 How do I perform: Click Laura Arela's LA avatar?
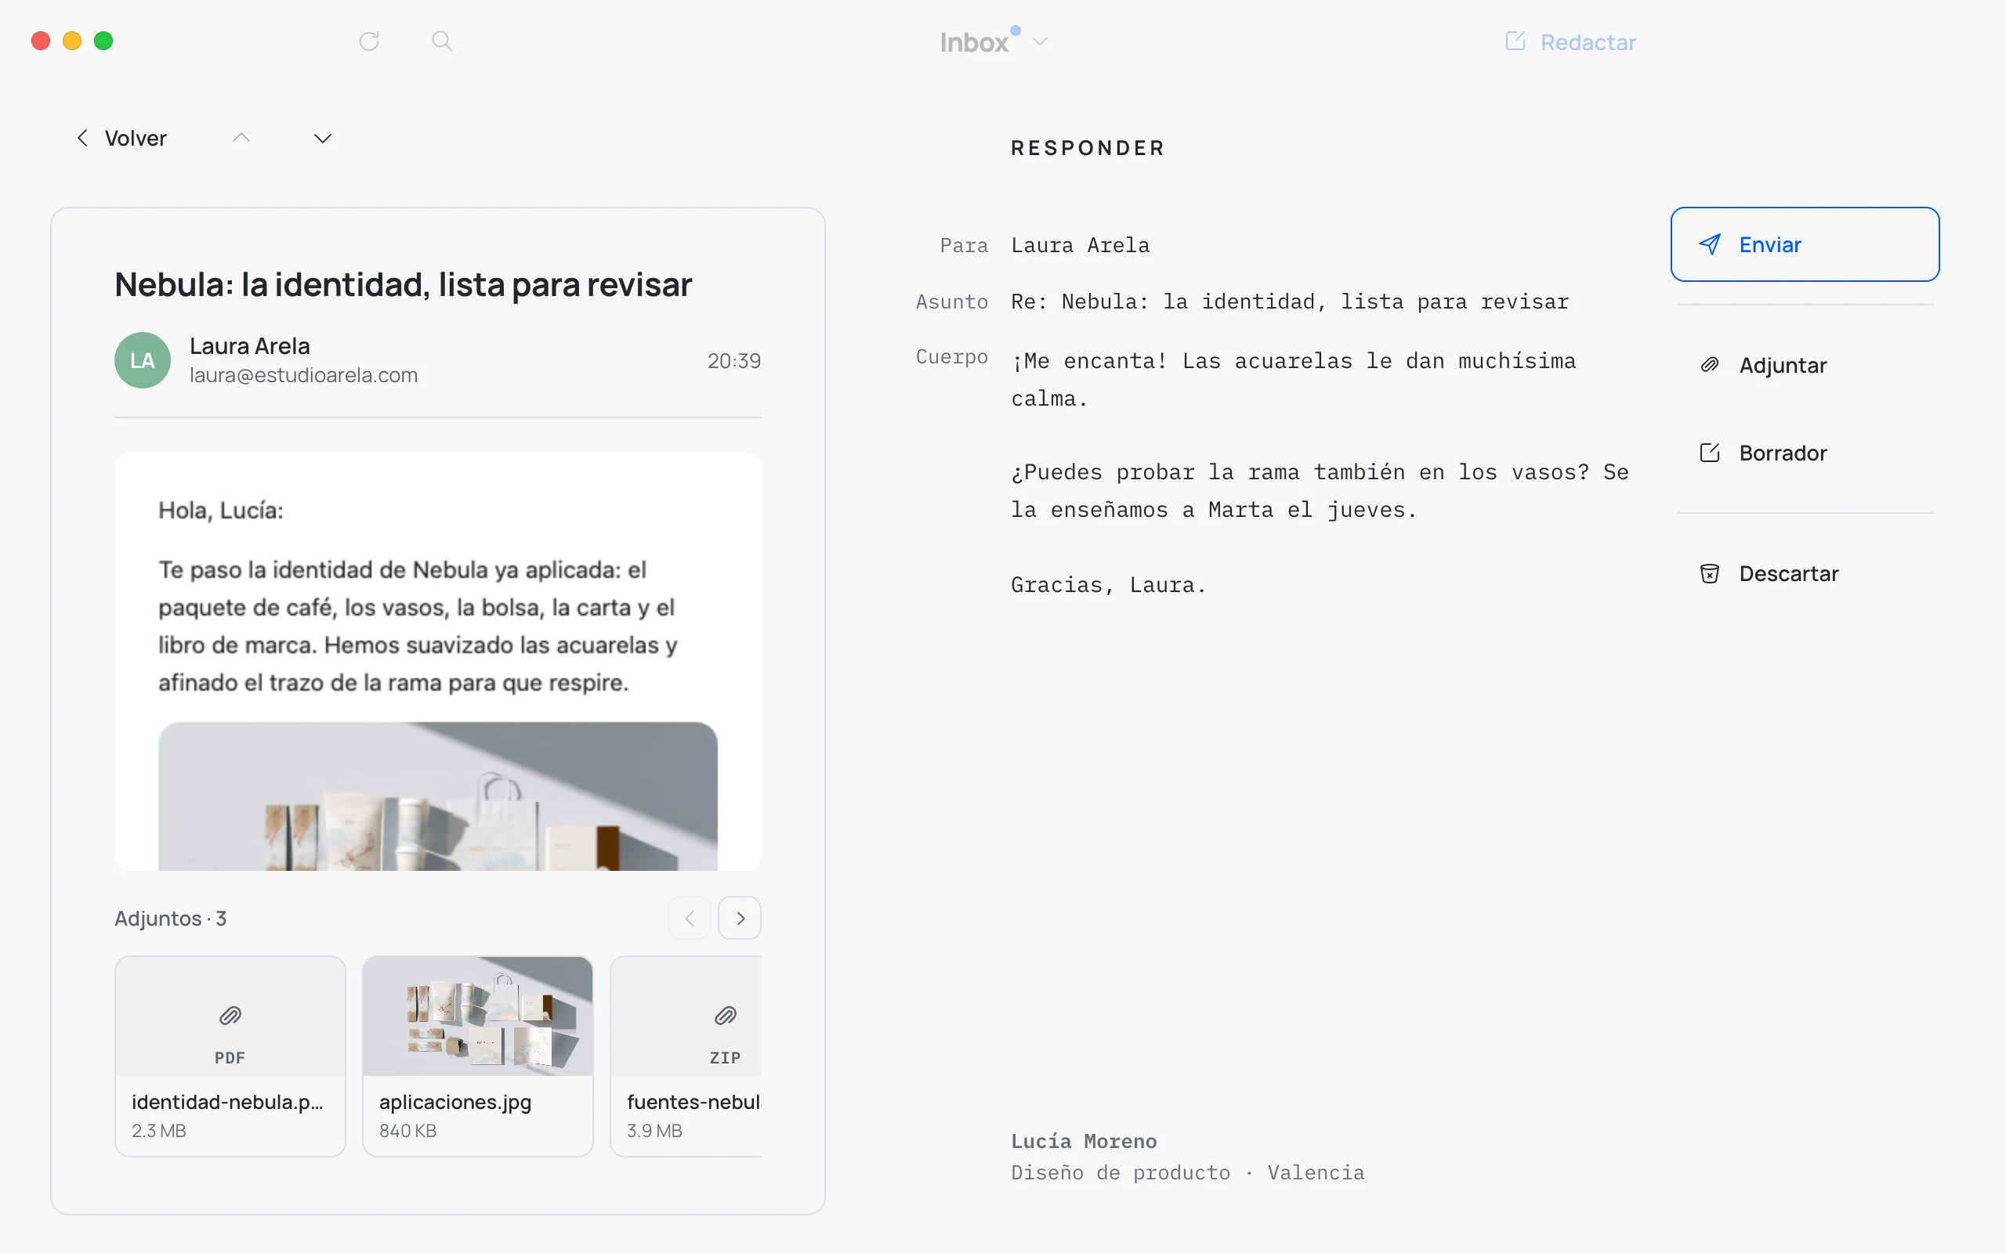tap(143, 360)
